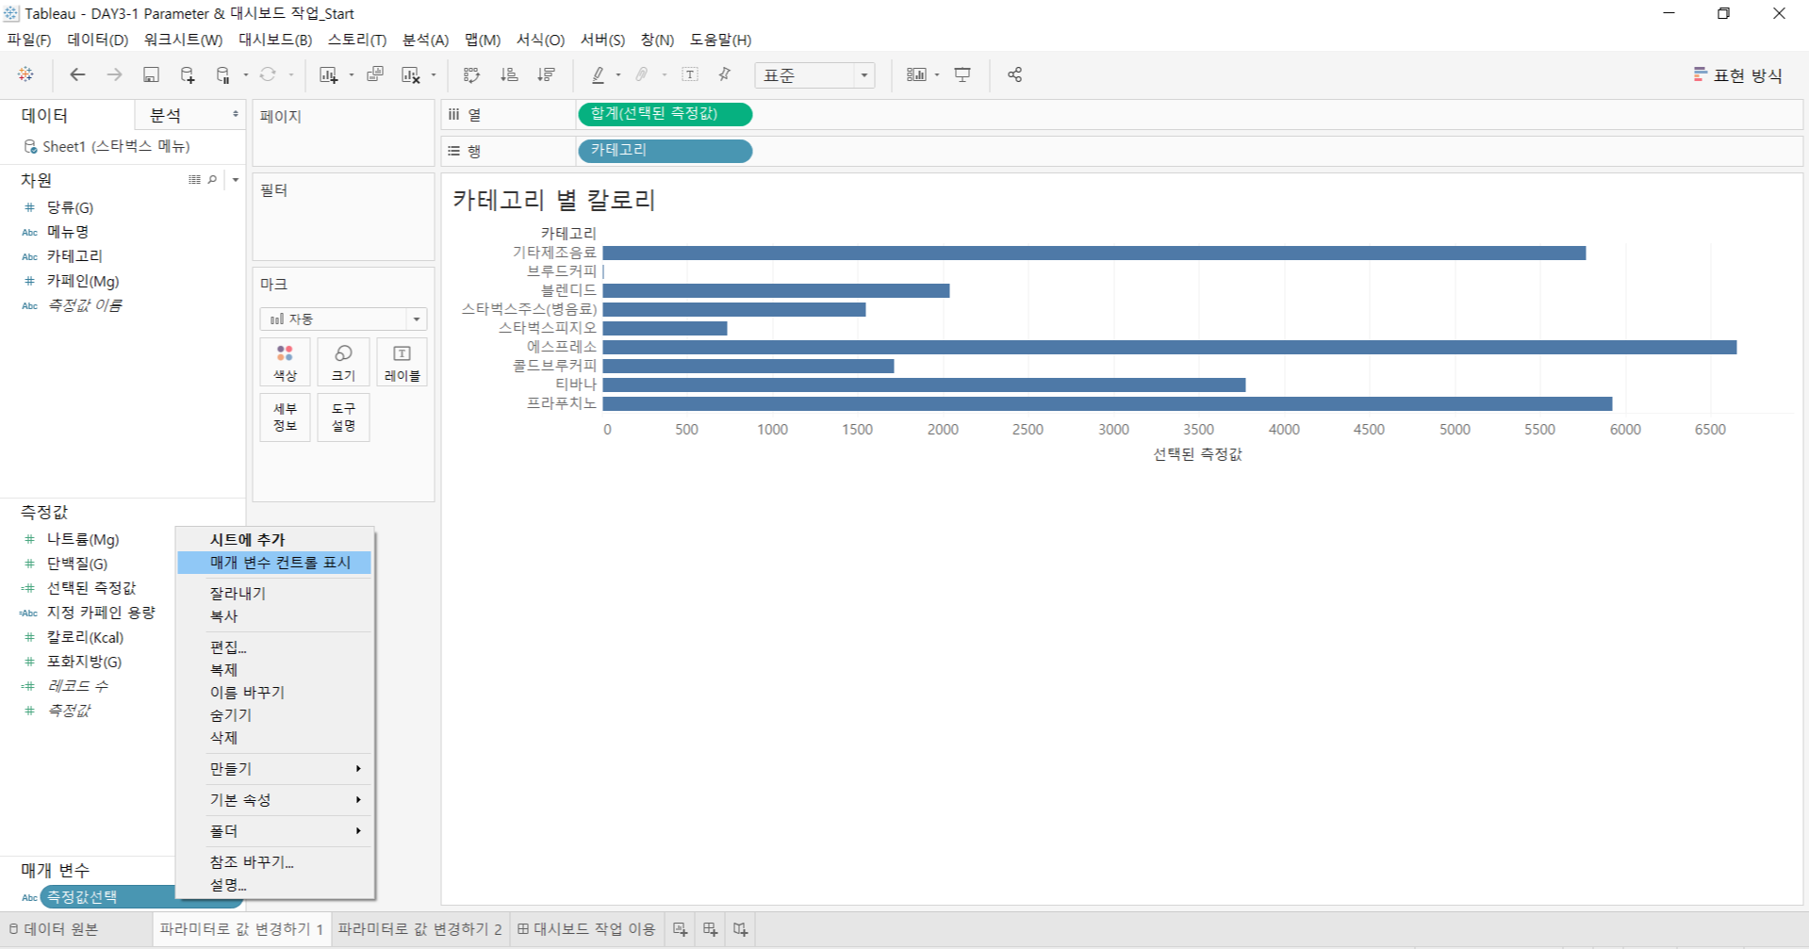Click the new dashboard tab icon
The height and width of the screenshot is (949, 1809).
(711, 929)
